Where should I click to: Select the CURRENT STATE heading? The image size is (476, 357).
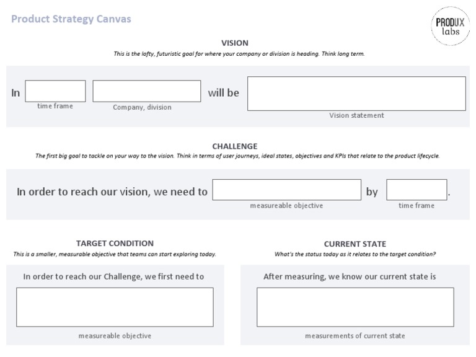tap(355, 244)
